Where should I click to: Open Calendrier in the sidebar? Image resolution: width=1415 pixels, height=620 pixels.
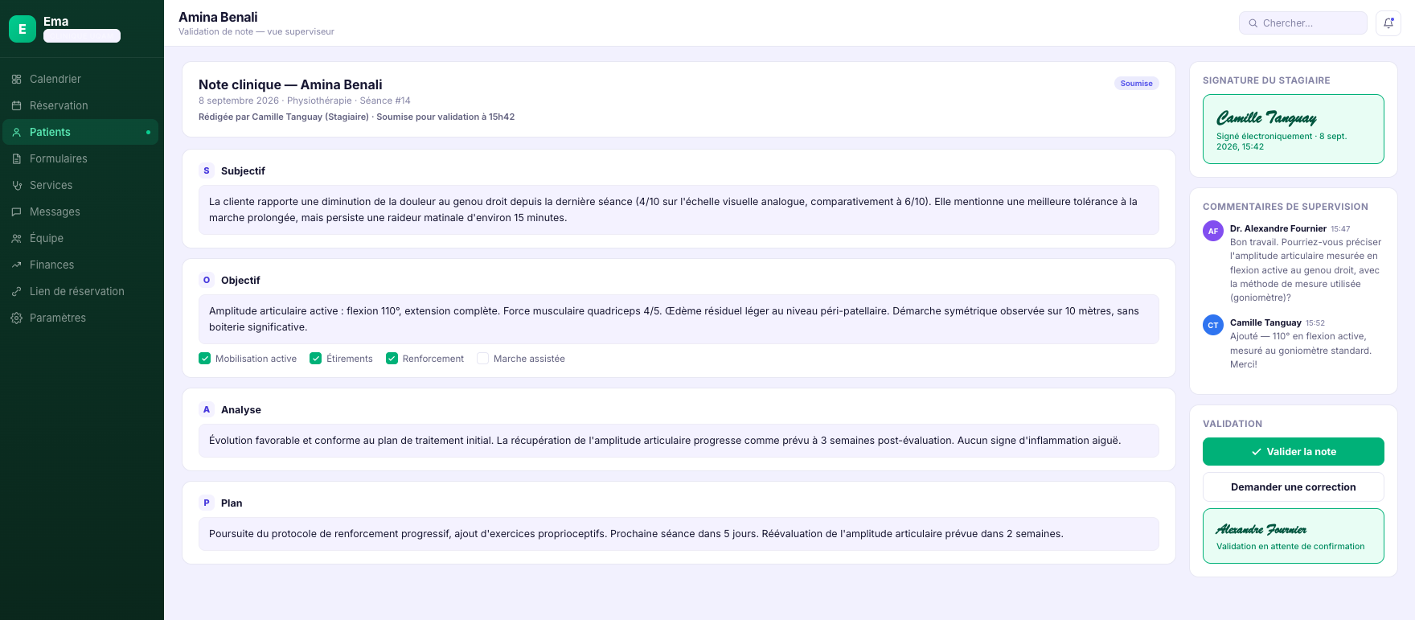pyautogui.click(x=80, y=79)
